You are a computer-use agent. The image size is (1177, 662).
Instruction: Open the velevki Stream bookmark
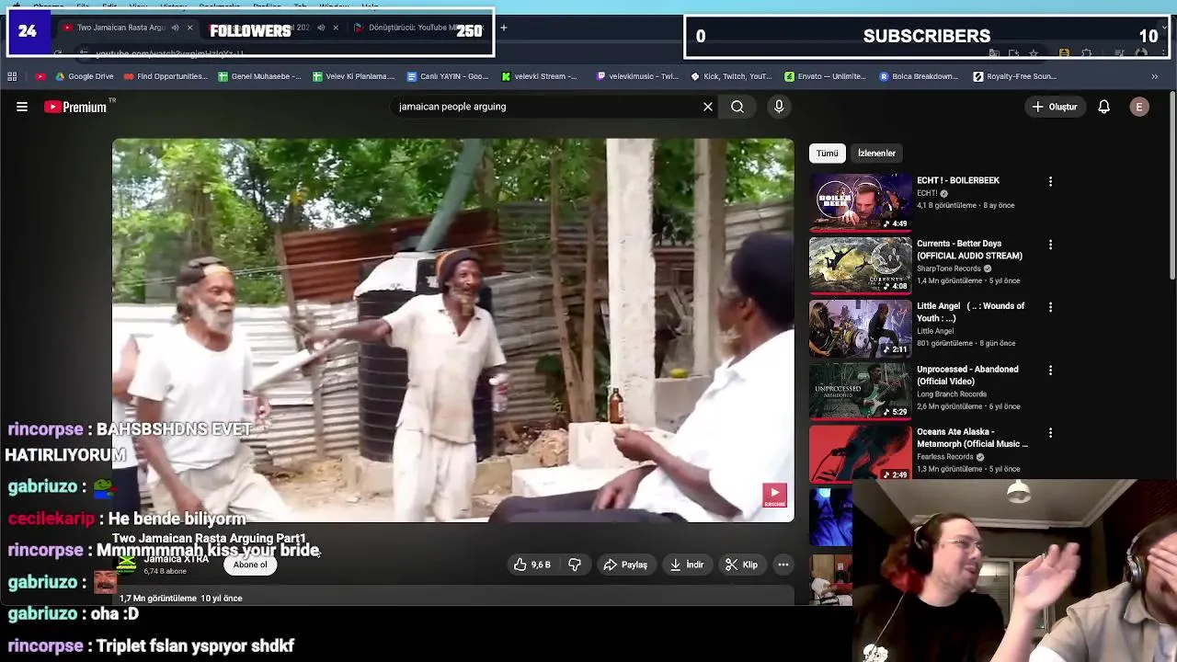[538, 76]
